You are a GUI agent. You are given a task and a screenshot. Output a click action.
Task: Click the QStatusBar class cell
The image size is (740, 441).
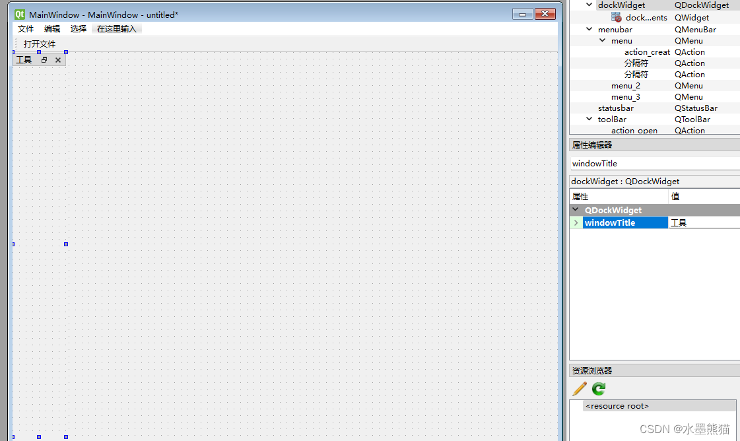coord(696,108)
